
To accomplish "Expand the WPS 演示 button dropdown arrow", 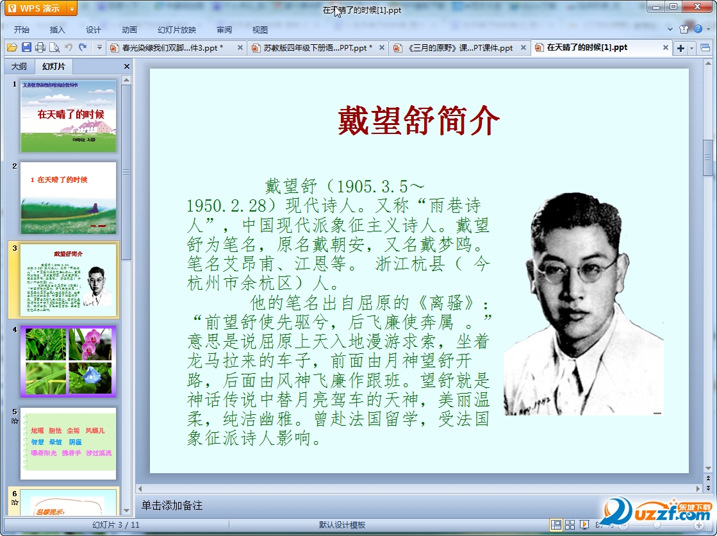I will coord(72,8).
